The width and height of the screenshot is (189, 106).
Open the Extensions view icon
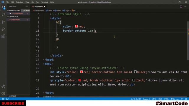click(x=3, y=36)
